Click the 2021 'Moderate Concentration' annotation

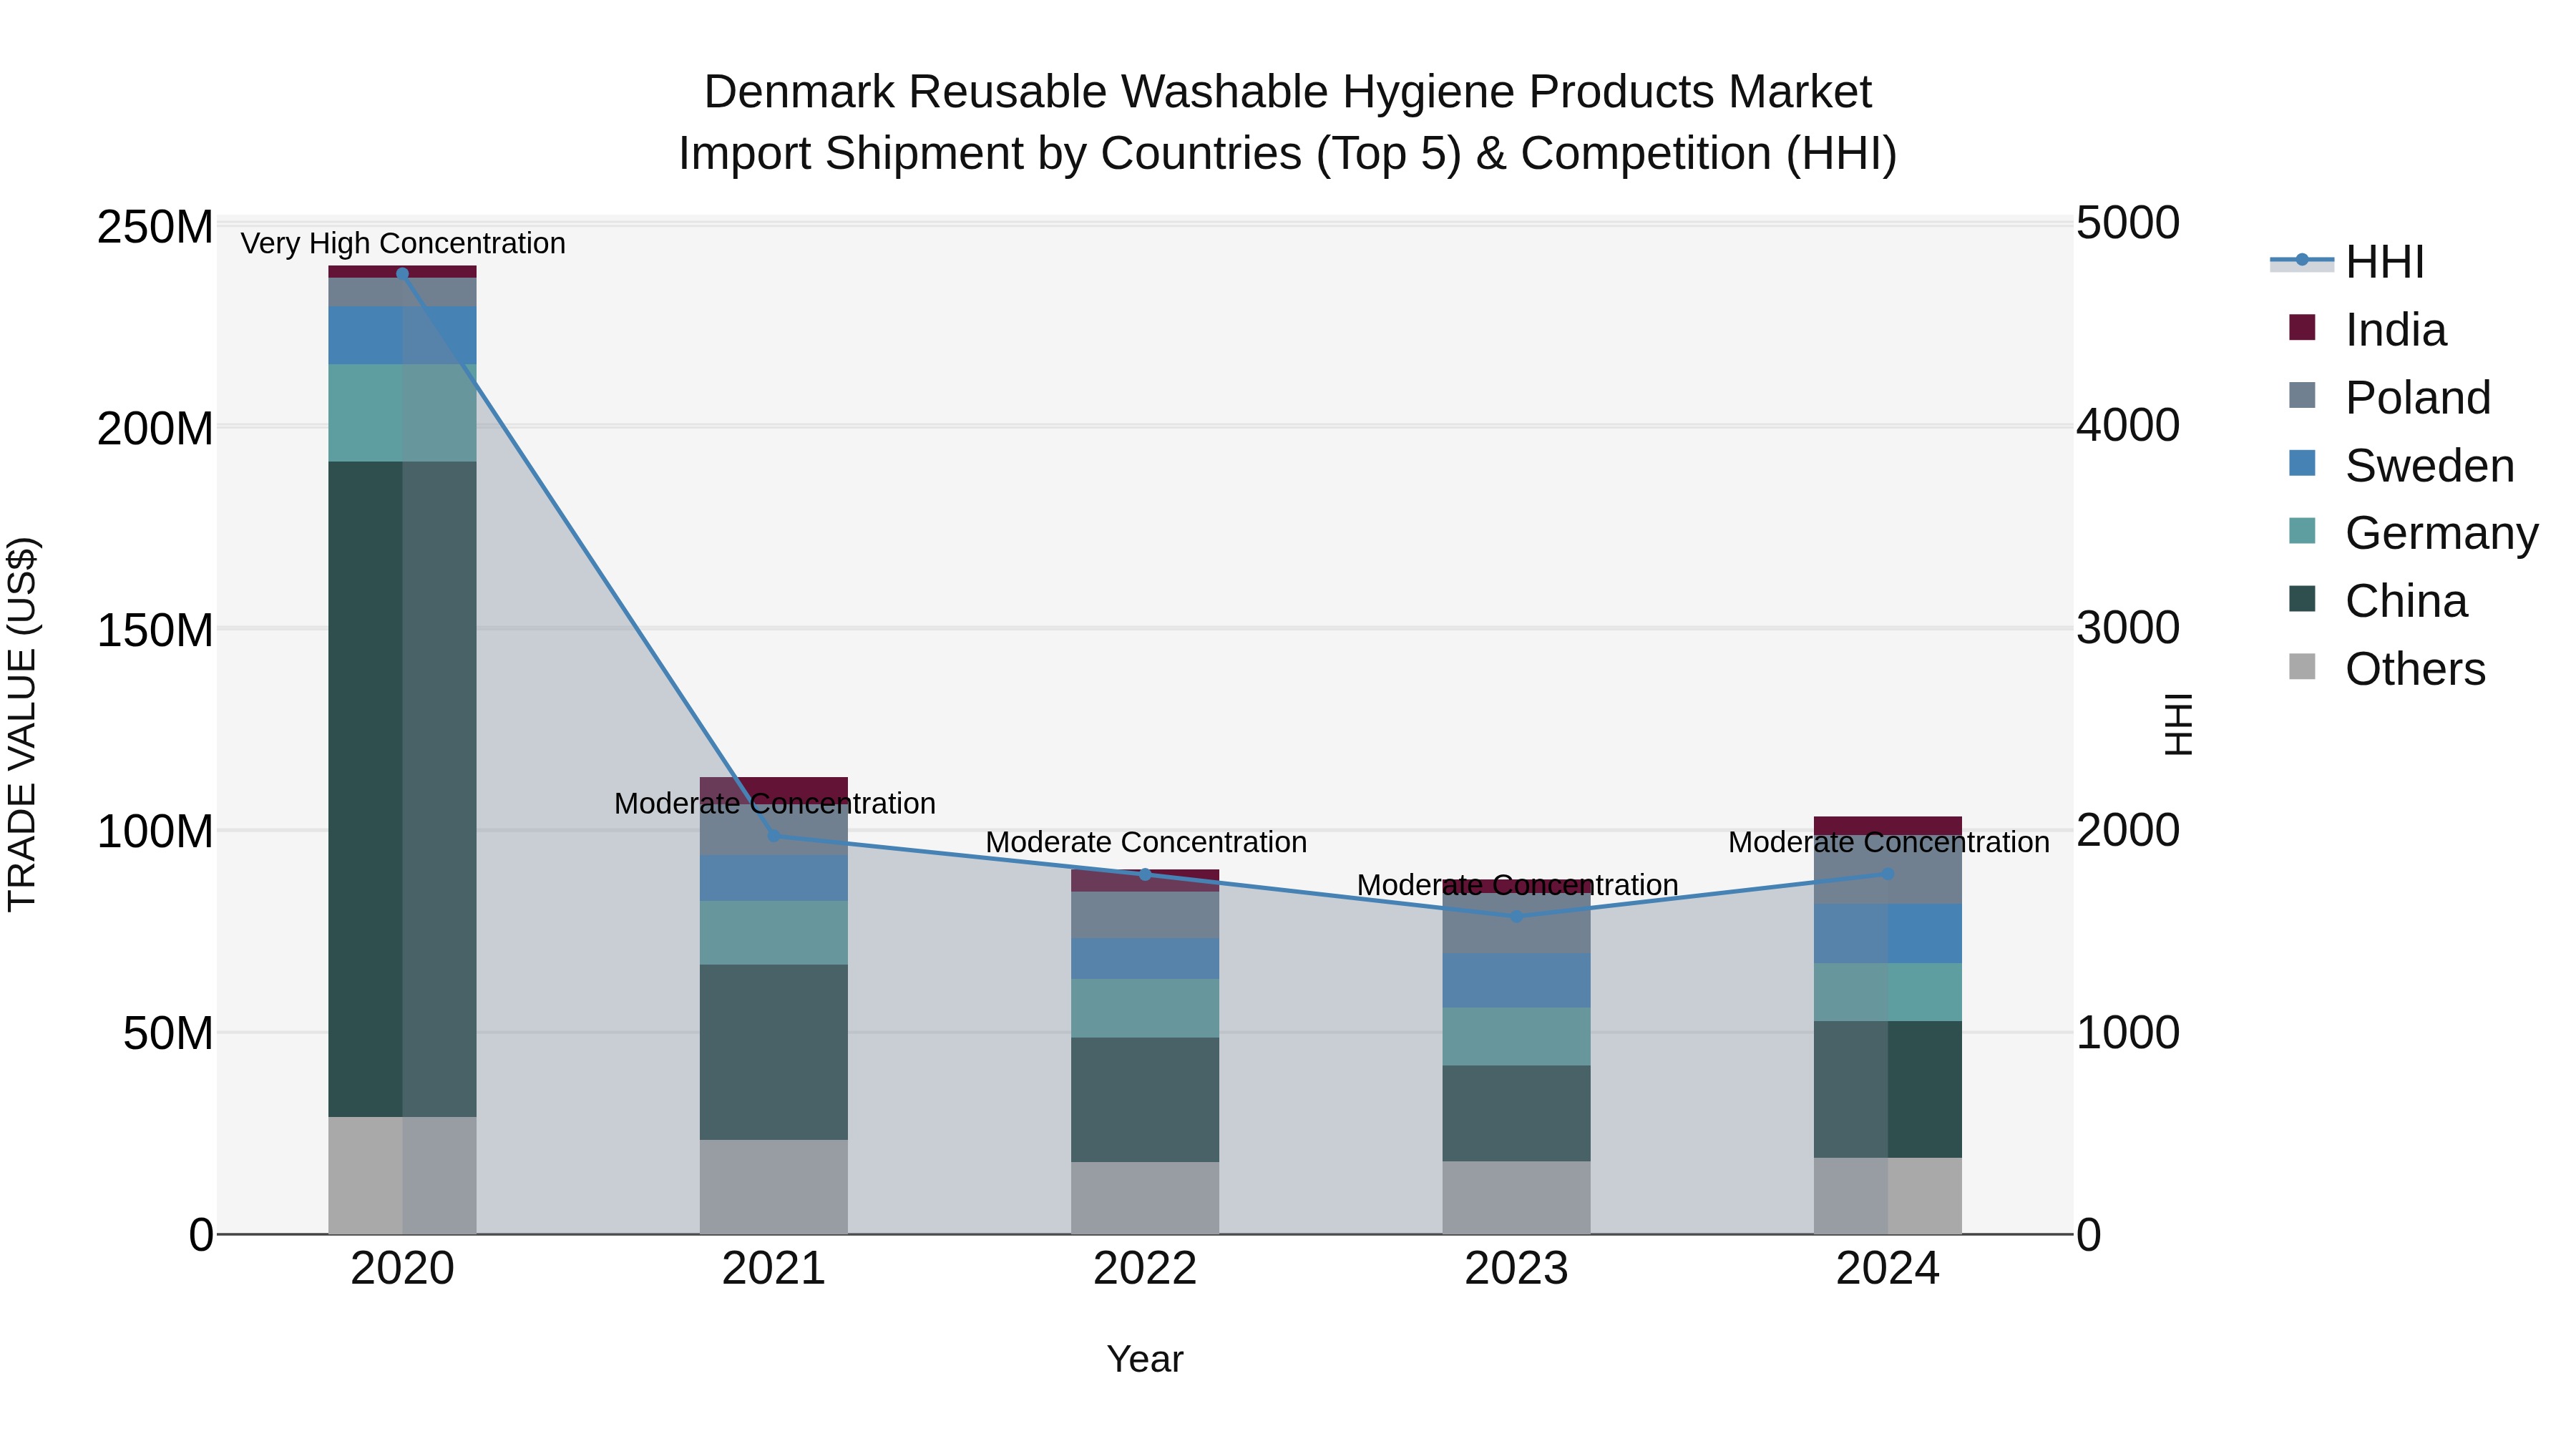(x=775, y=803)
